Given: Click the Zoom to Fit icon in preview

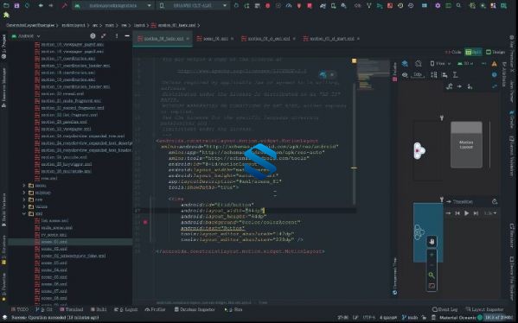Looking at the screenshot, I should [x=432, y=286].
